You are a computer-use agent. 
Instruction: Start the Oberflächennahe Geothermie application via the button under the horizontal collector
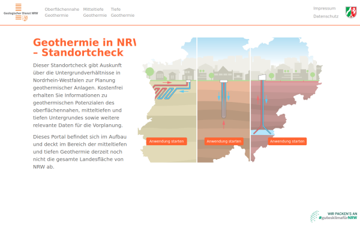pyautogui.click(x=166, y=142)
